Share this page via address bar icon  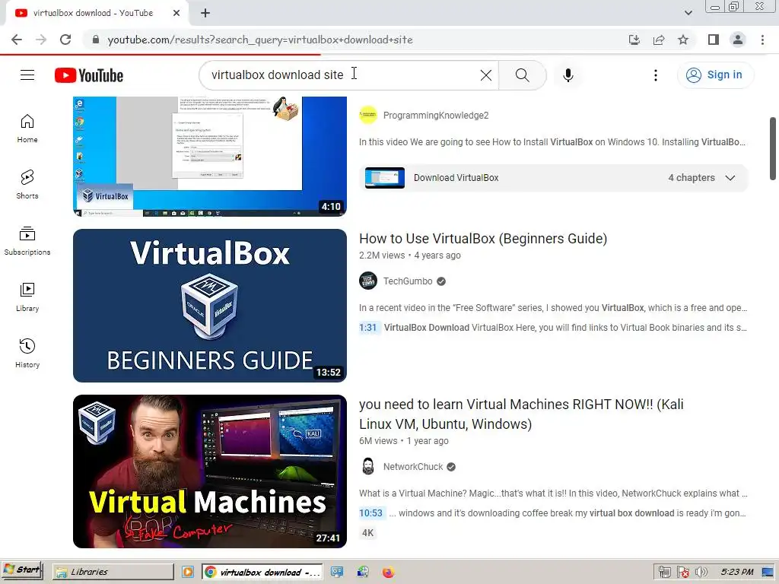point(659,40)
